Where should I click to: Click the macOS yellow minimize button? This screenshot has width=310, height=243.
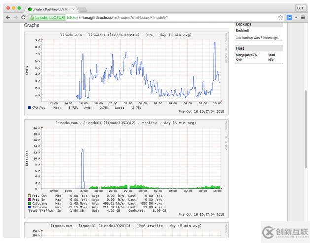(x=14, y=8)
